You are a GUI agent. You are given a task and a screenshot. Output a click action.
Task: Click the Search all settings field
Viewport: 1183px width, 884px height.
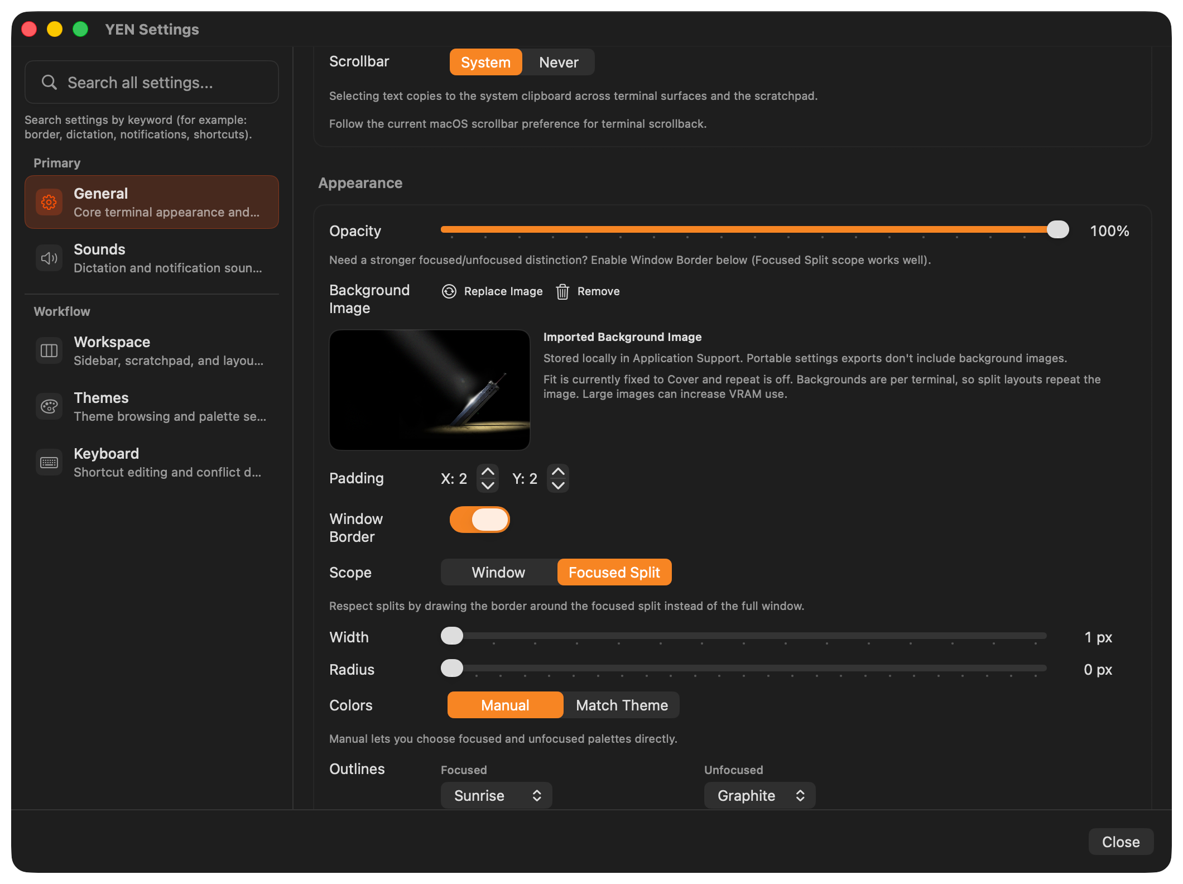[x=162, y=83]
